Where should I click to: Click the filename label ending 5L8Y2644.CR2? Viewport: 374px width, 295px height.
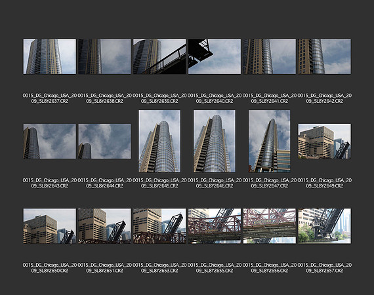click(104, 183)
